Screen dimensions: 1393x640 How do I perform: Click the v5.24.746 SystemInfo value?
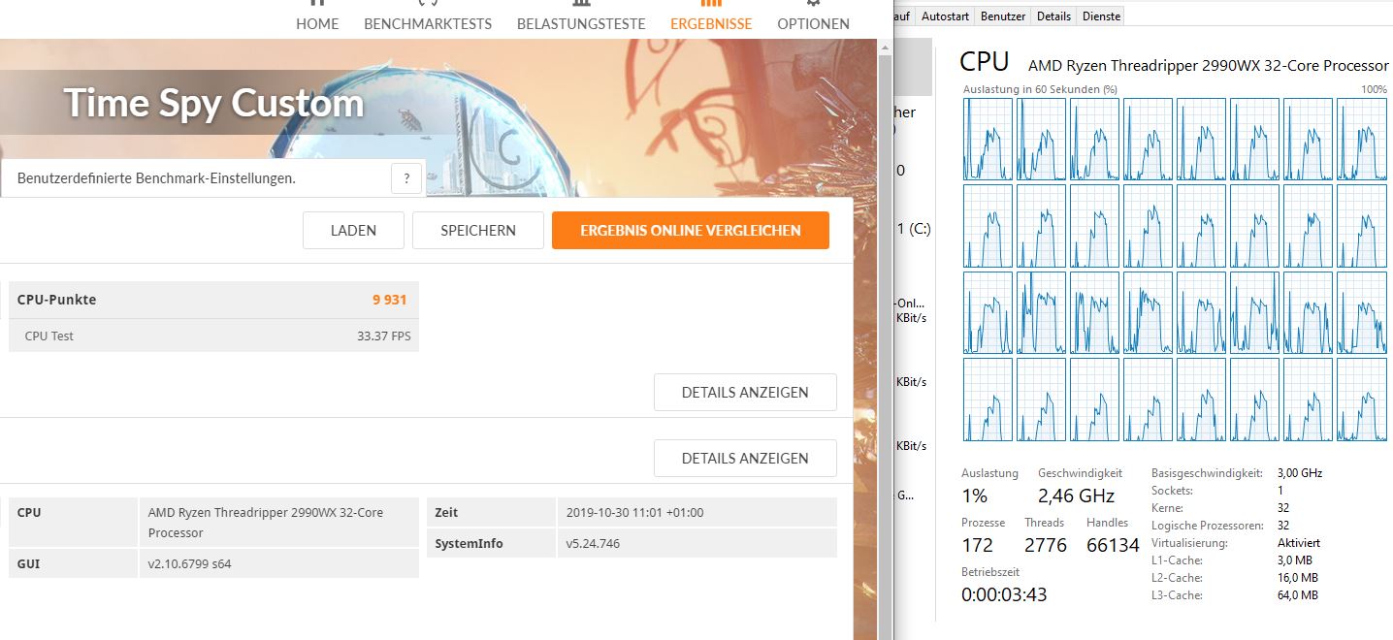pyautogui.click(x=593, y=543)
